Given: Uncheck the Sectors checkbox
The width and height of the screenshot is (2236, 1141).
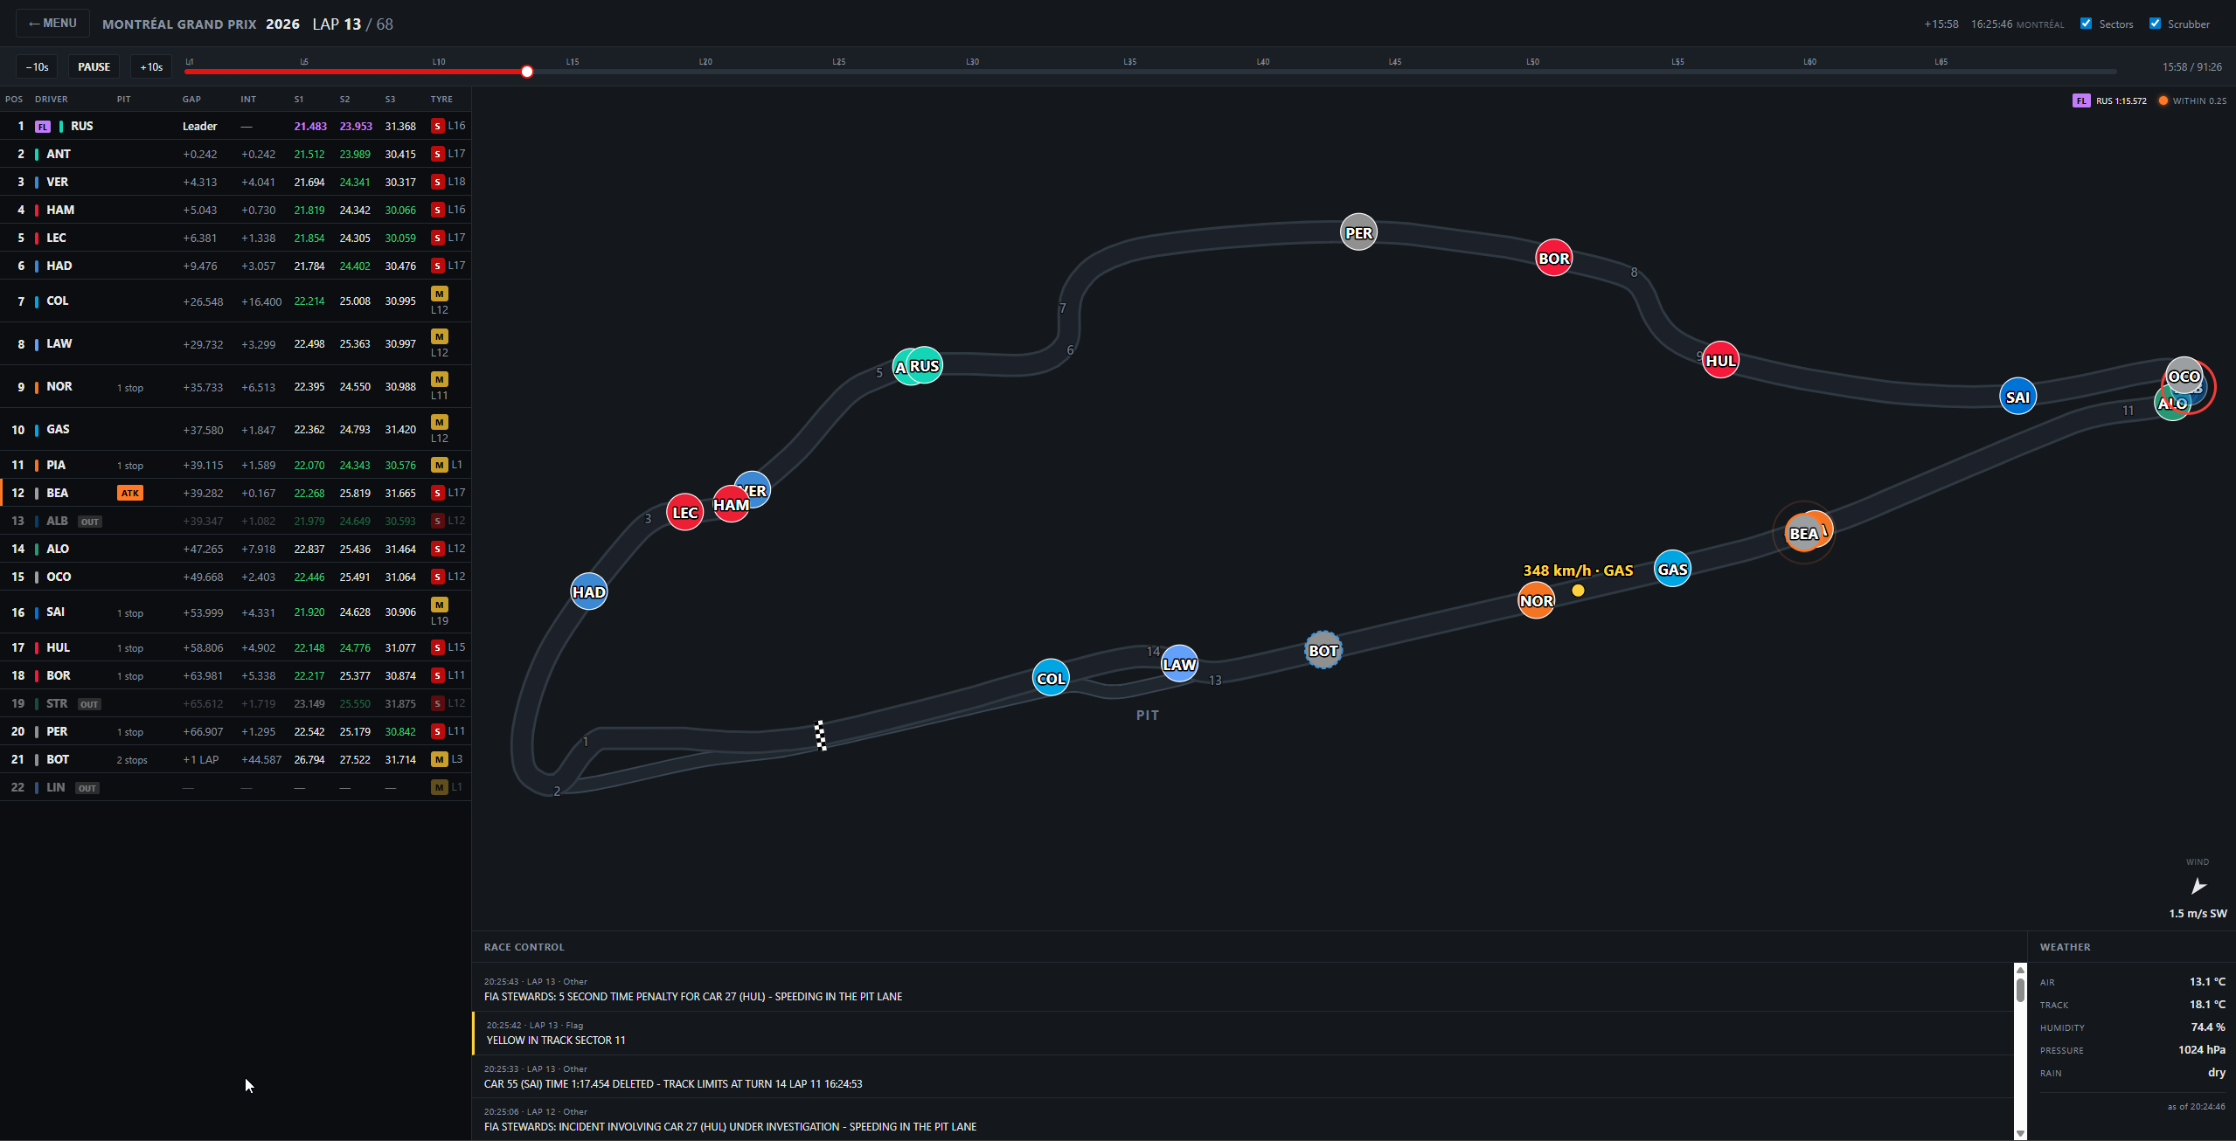Looking at the screenshot, I should (2086, 24).
